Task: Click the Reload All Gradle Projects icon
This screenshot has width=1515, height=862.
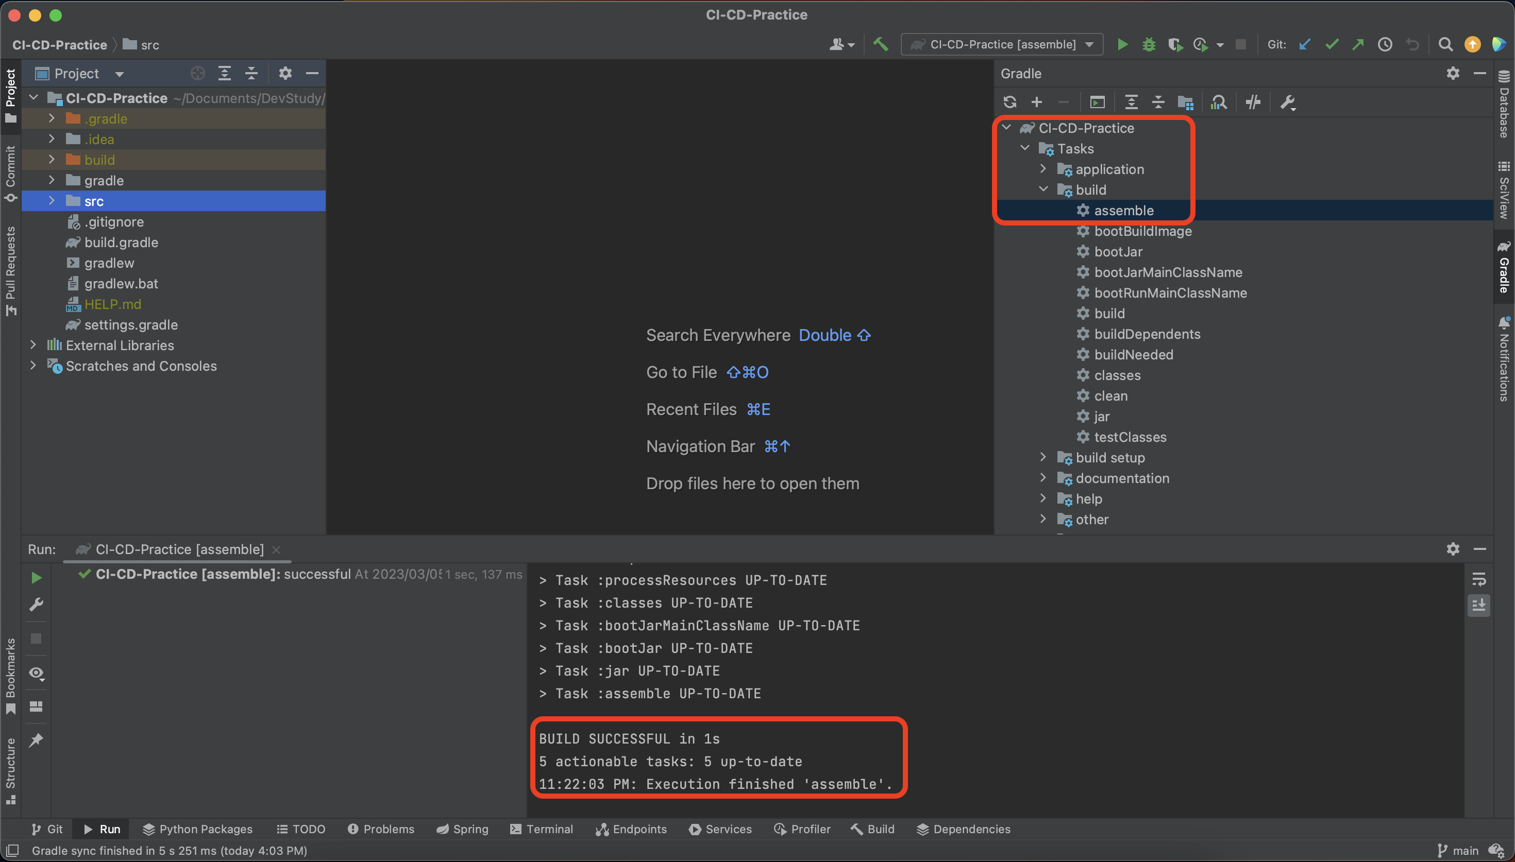Action: (1010, 102)
